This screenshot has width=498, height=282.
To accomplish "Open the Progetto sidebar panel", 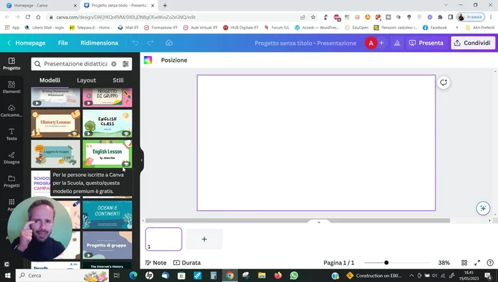I will pyautogui.click(x=11, y=64).
